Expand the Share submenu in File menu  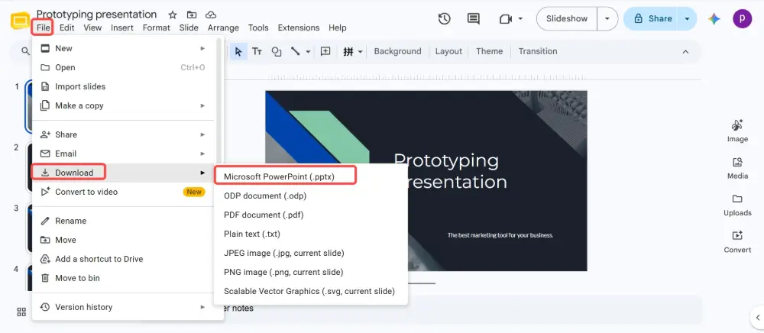(202, 134)
